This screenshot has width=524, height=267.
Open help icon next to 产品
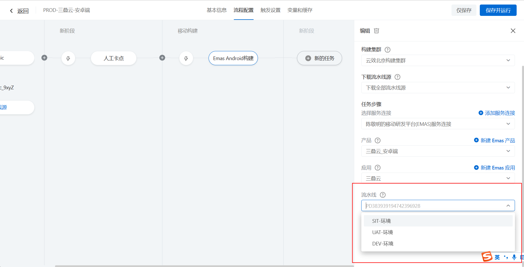click(377, 140)
